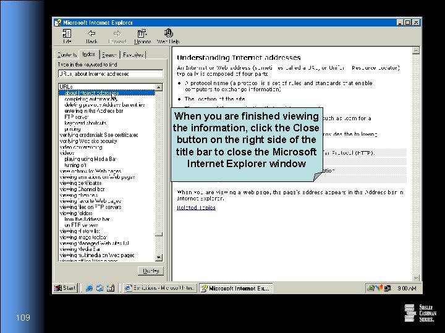The height and width of the screenshot is (333, 445).
Task: Select 'viewing multimedia on Web pages' entry
Action: click(x=97, y=255)
